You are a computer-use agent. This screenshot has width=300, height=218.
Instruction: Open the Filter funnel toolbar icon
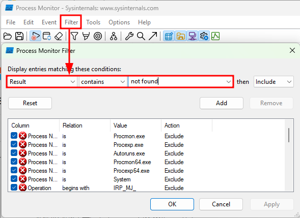tap(74, 36)
